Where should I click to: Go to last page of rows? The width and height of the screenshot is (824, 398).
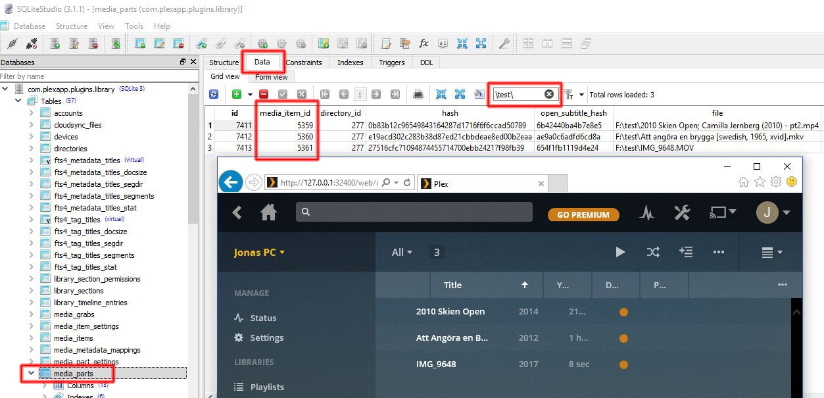click(x=395, y=95)
